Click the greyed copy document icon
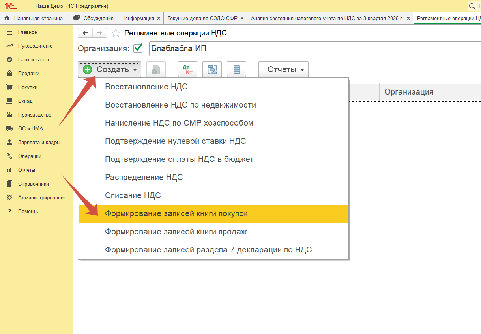This screenshot has width=481, height=334. point(156,70)
